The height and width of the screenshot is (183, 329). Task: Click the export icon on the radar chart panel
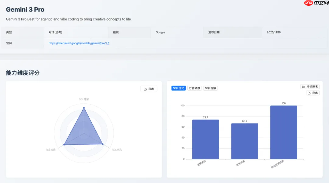coord(145,88)
